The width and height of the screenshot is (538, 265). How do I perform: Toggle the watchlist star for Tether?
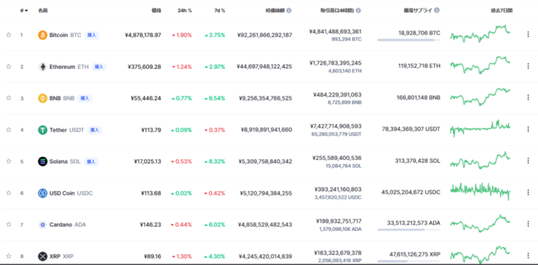coord(8,130)
